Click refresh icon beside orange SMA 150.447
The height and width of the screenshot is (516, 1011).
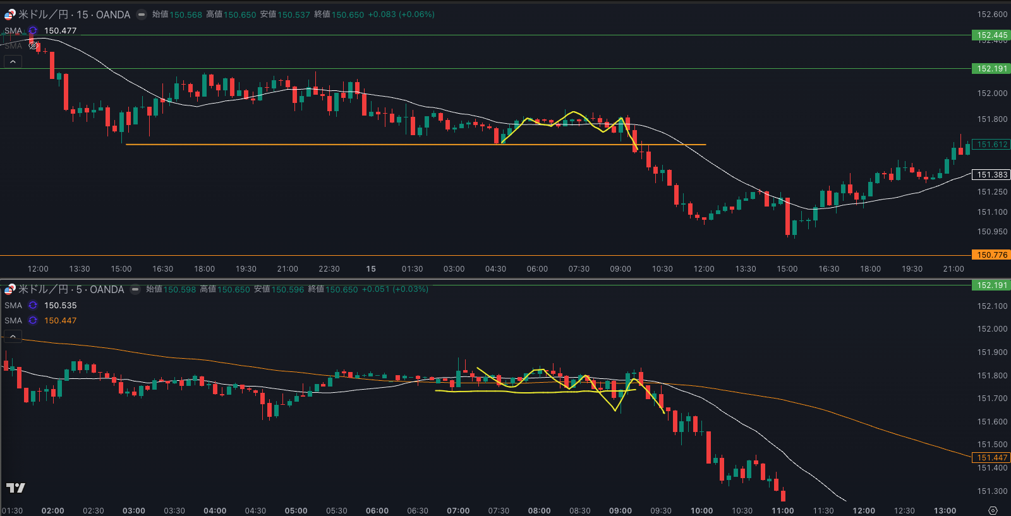click(x=33, y=320)
